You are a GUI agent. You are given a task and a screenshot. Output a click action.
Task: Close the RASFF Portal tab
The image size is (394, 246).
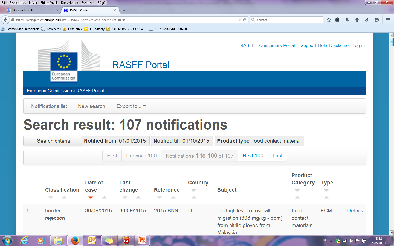115,10
